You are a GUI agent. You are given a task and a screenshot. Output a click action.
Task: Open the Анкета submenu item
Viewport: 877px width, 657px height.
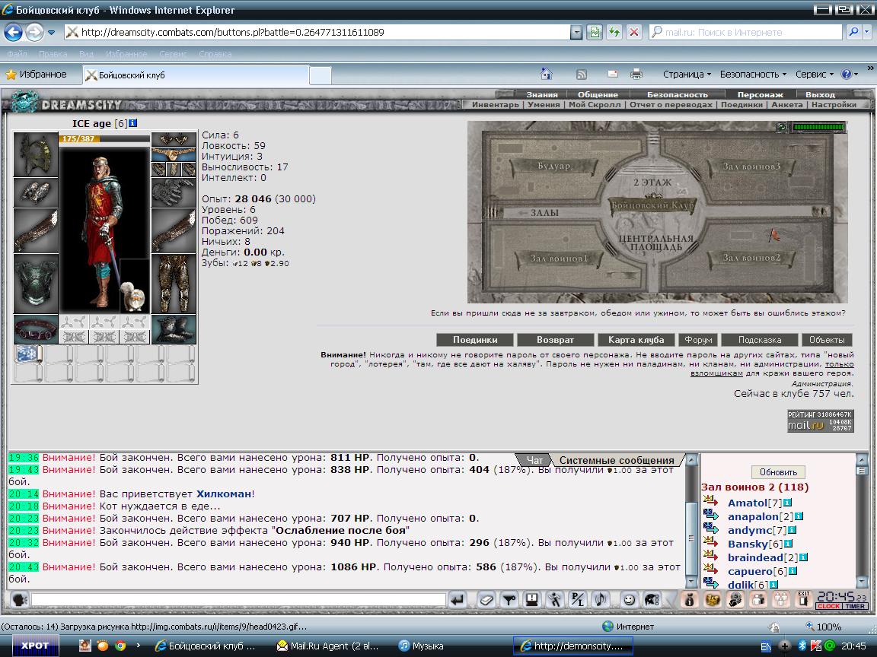click(x=787, y=104)
